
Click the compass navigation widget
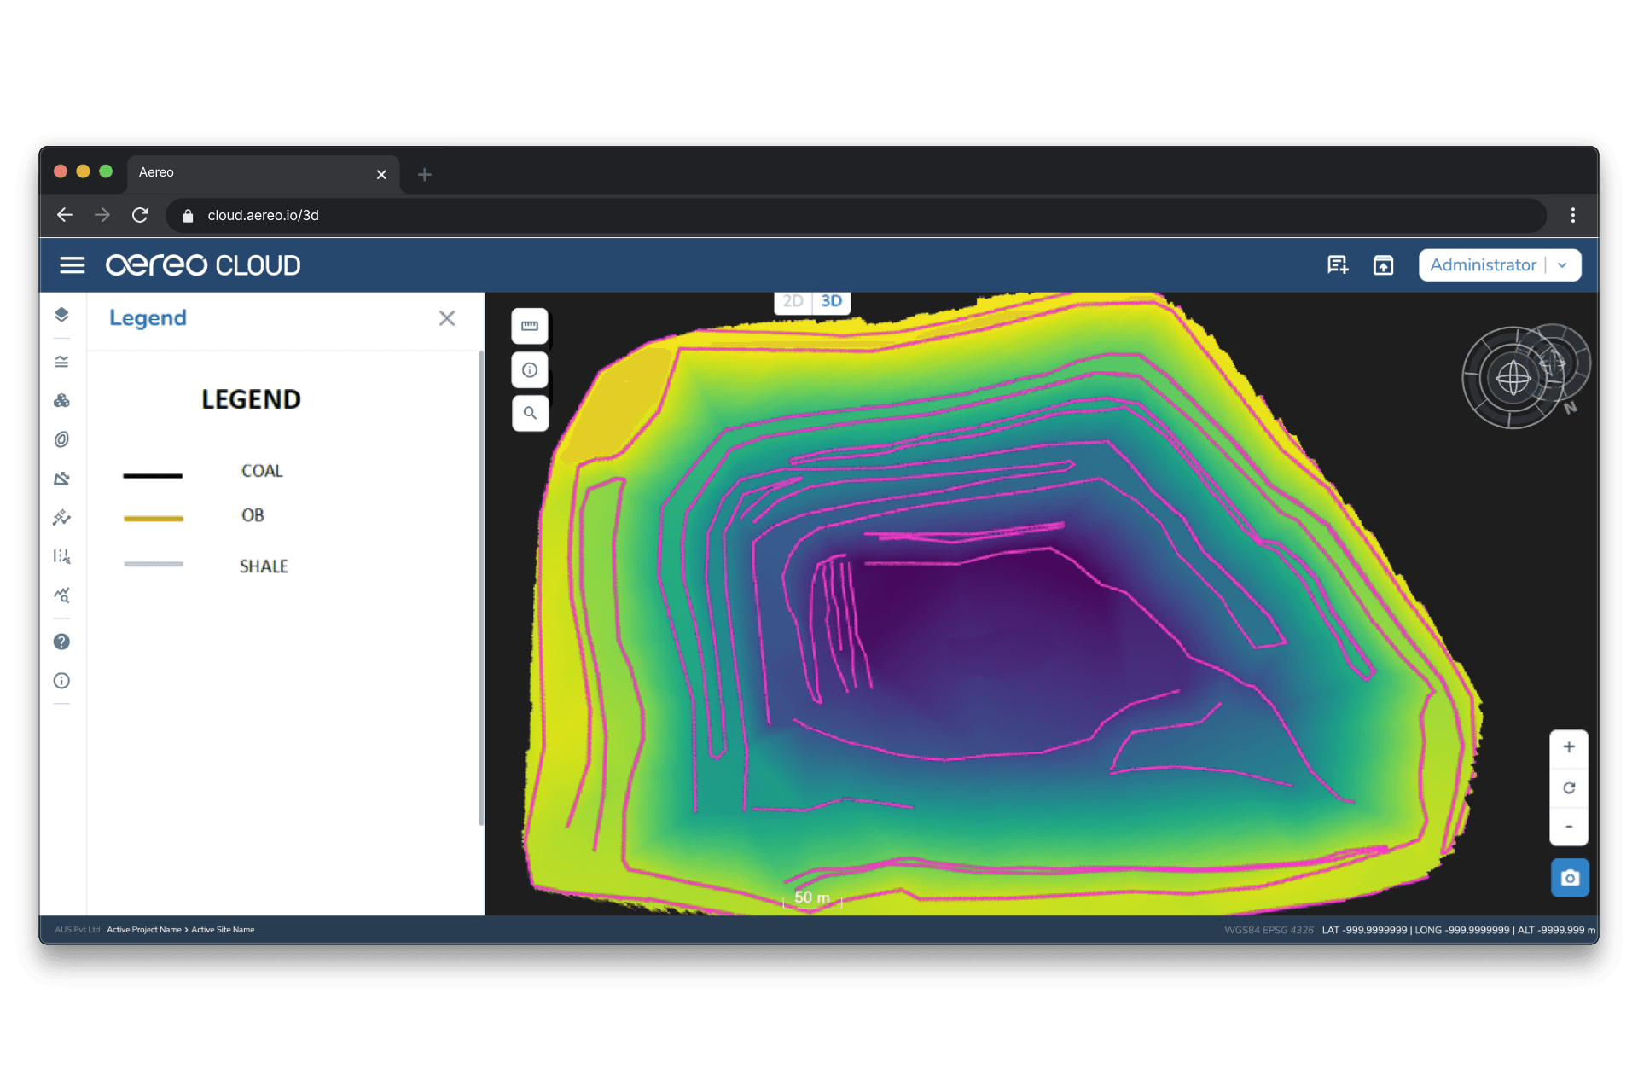1514,377
